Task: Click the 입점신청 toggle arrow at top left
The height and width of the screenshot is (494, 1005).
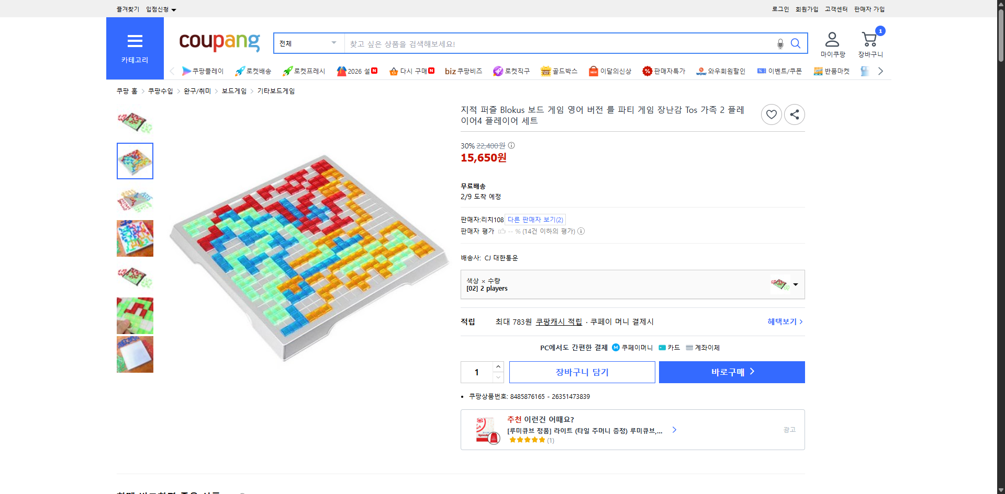Action: pos(174,9)
